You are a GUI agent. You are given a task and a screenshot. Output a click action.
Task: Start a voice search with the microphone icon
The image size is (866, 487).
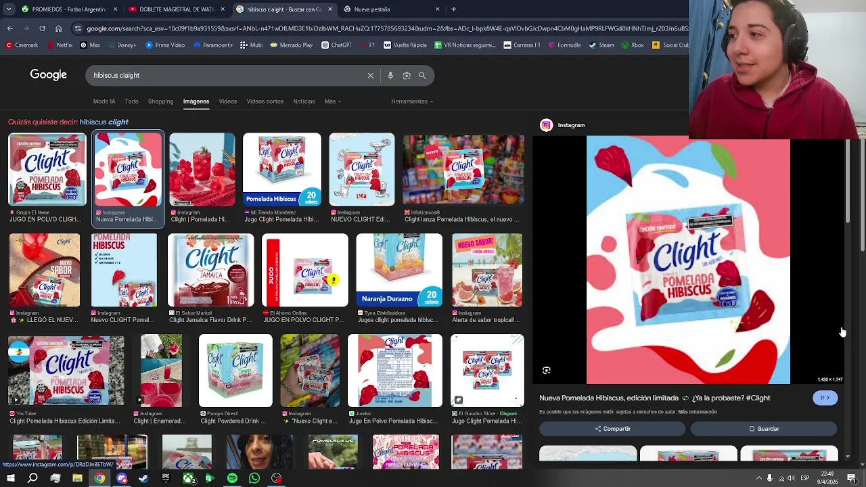coord(390,76)
